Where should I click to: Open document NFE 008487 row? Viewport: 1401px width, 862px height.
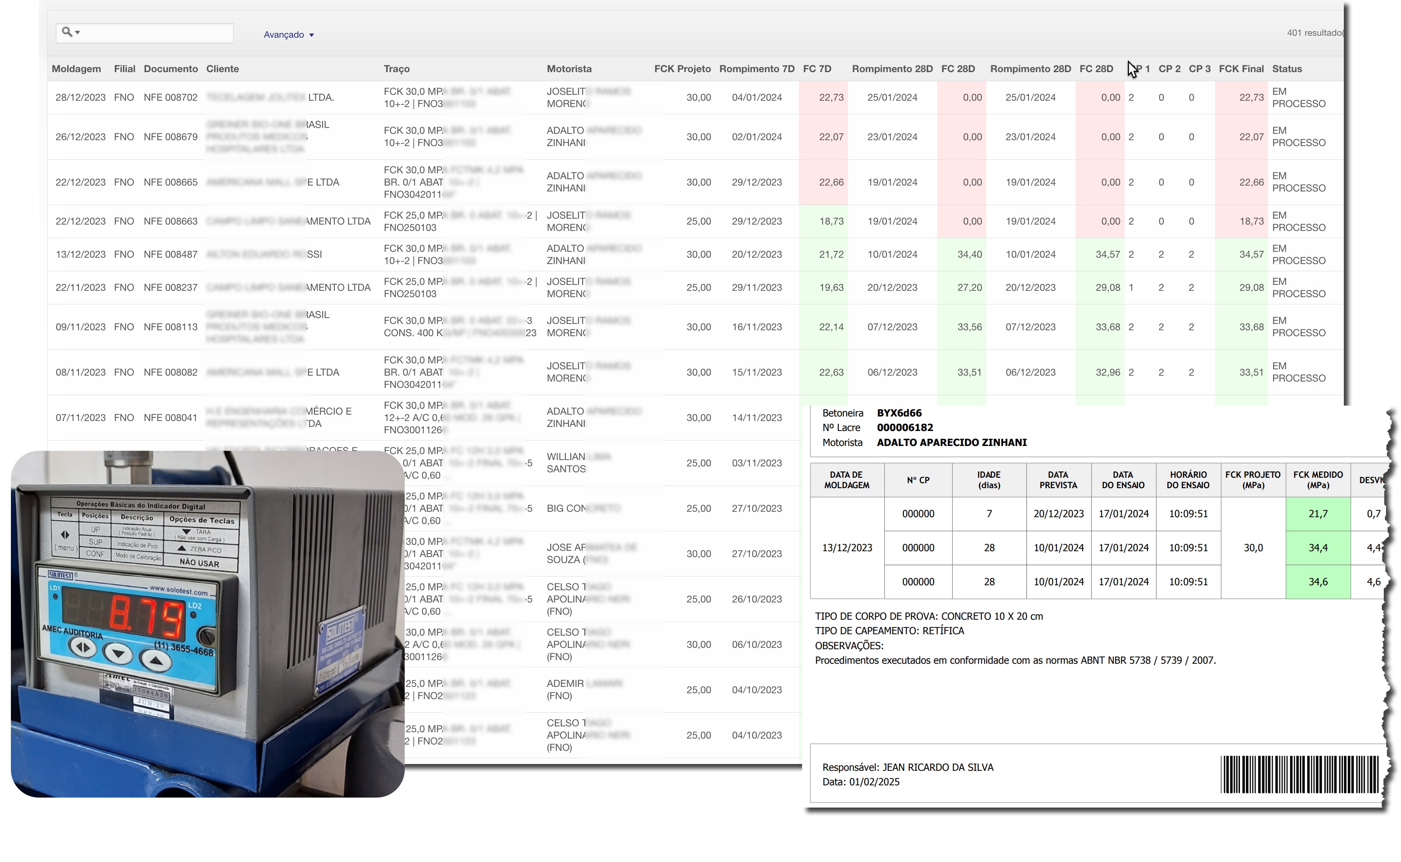[171, 254]
